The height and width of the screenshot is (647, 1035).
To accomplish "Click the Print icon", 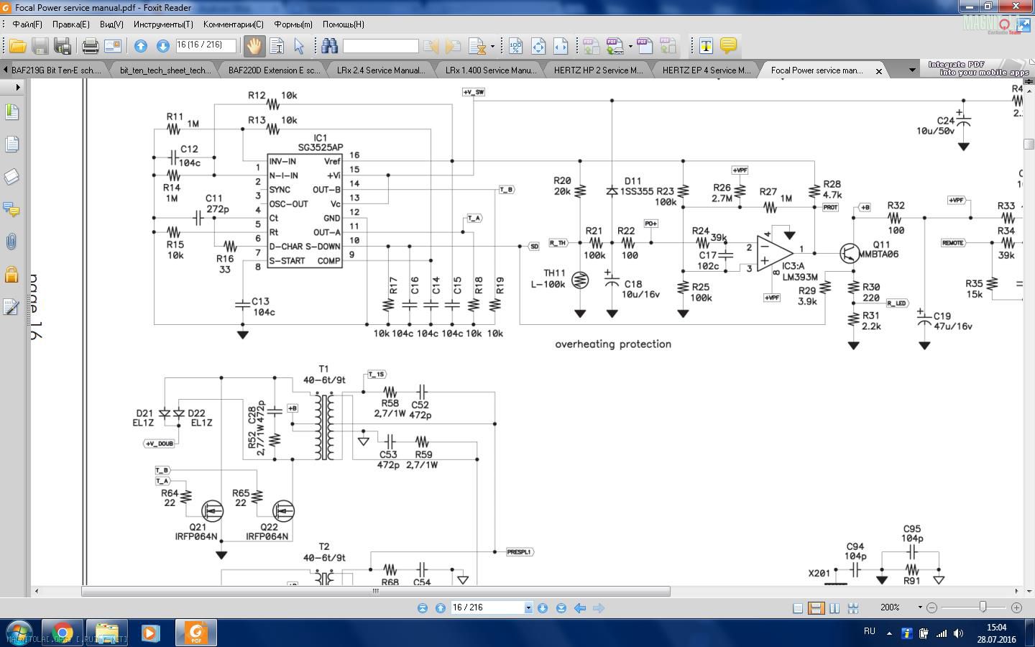I will tap(90, 46).
